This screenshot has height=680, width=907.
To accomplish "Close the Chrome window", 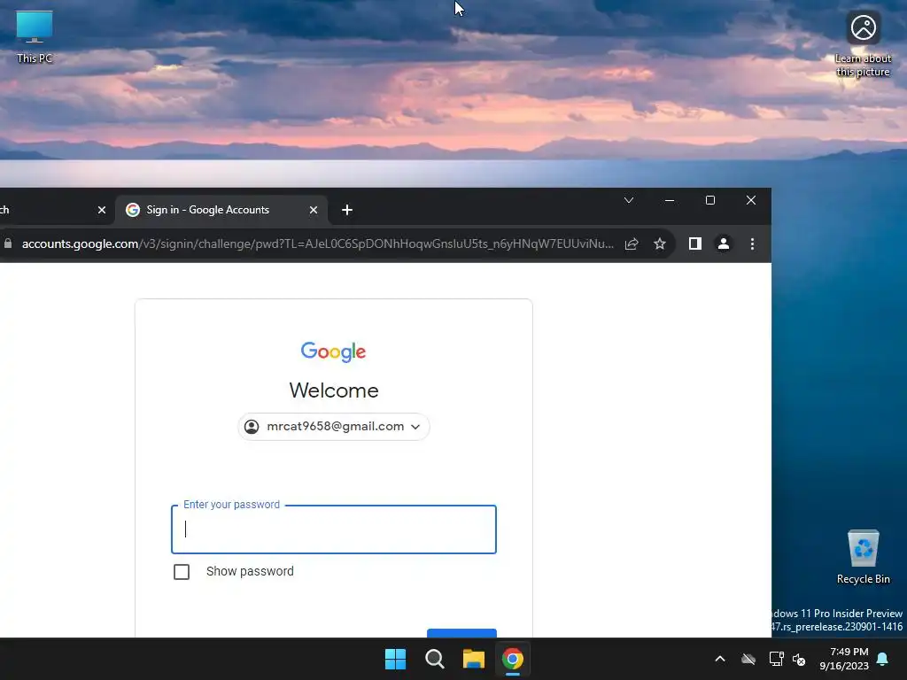I will [751, 200].
